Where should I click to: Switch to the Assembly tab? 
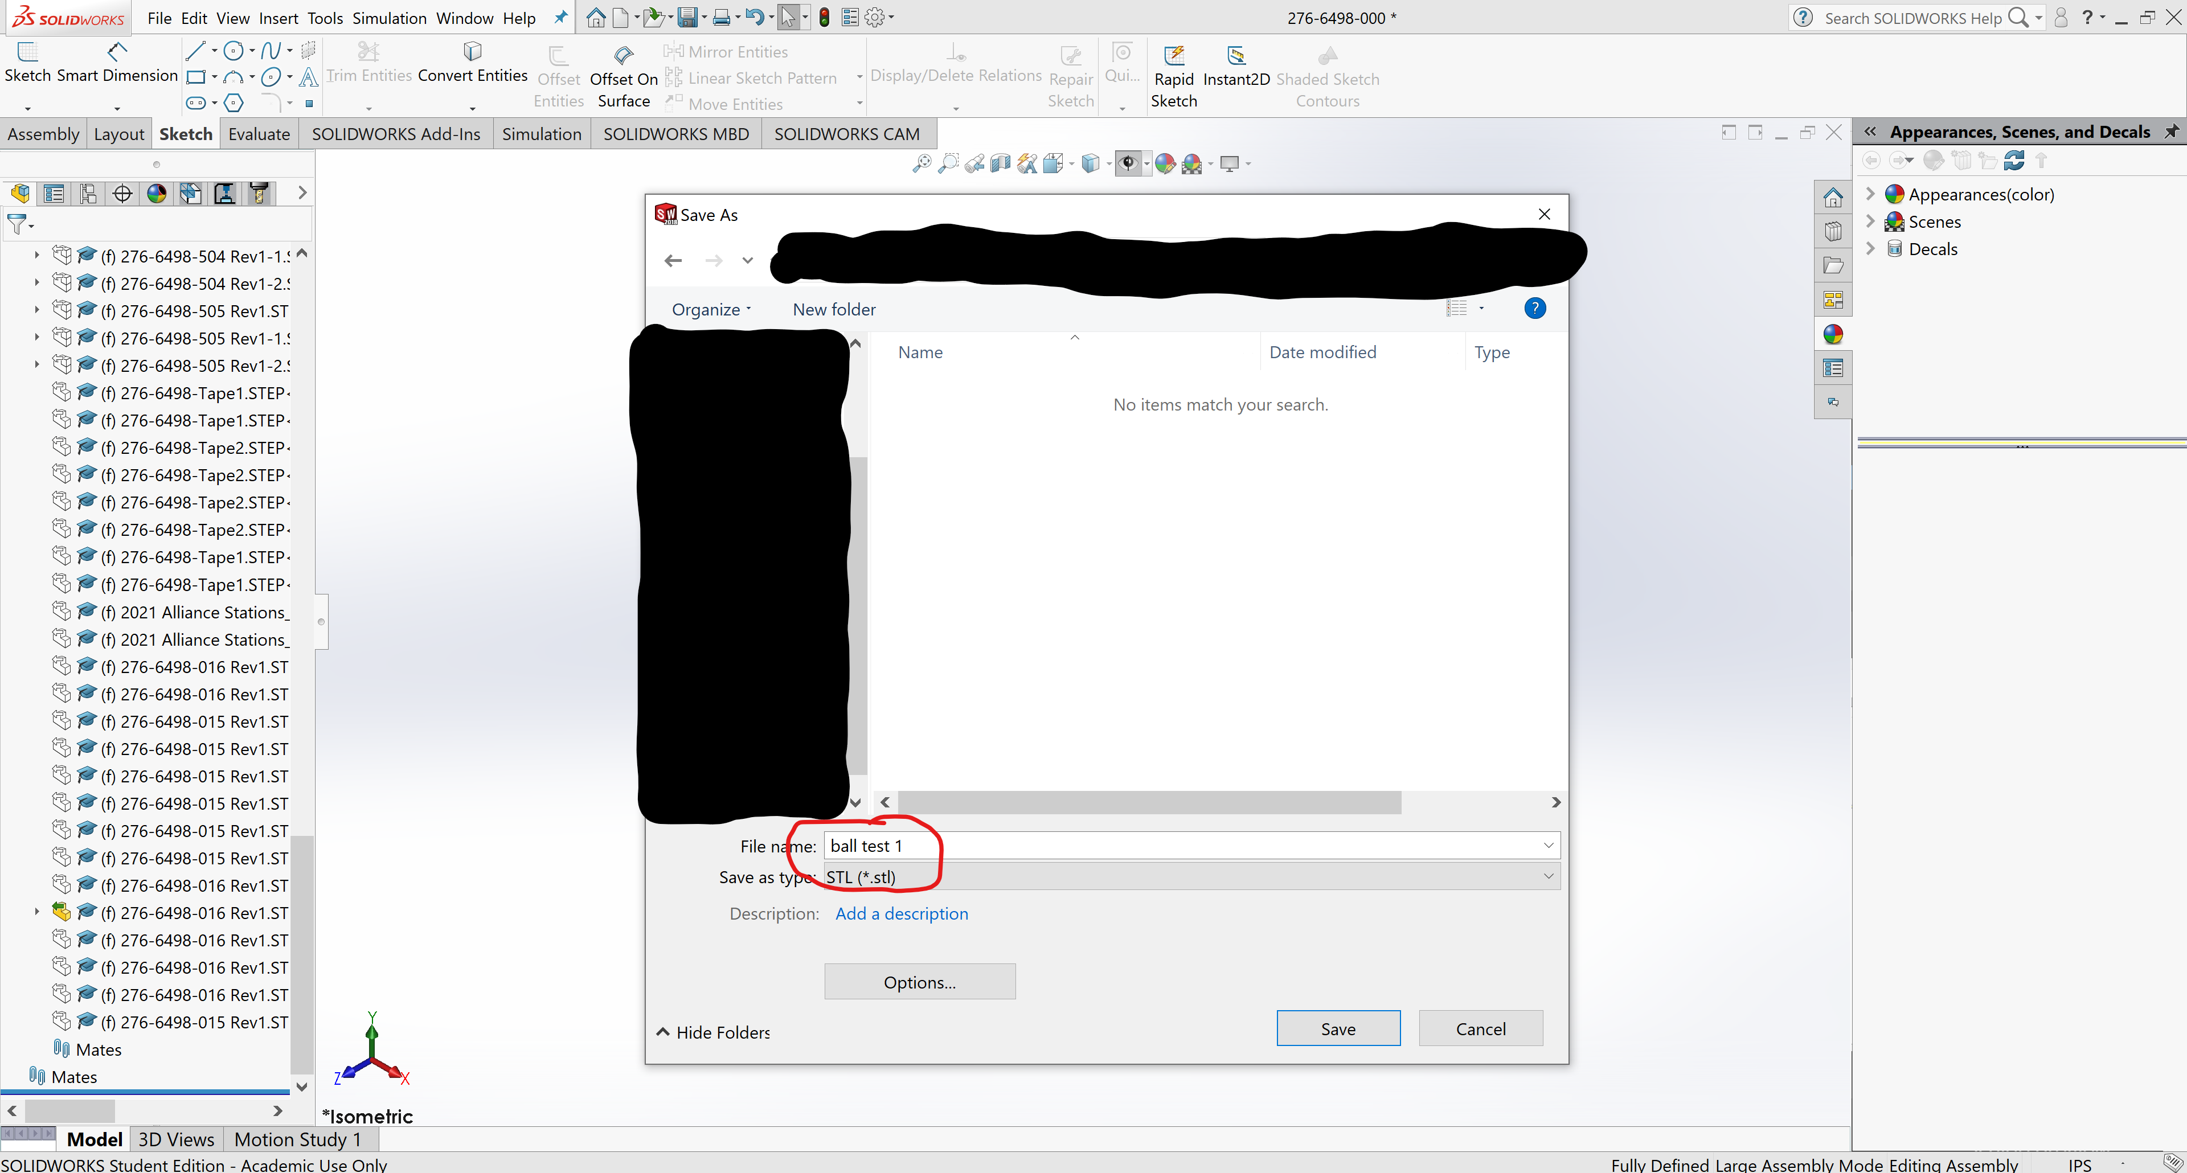tap(43, 134)
